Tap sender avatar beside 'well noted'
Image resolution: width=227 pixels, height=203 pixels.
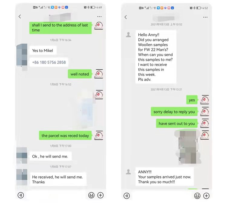click(99, 74)
